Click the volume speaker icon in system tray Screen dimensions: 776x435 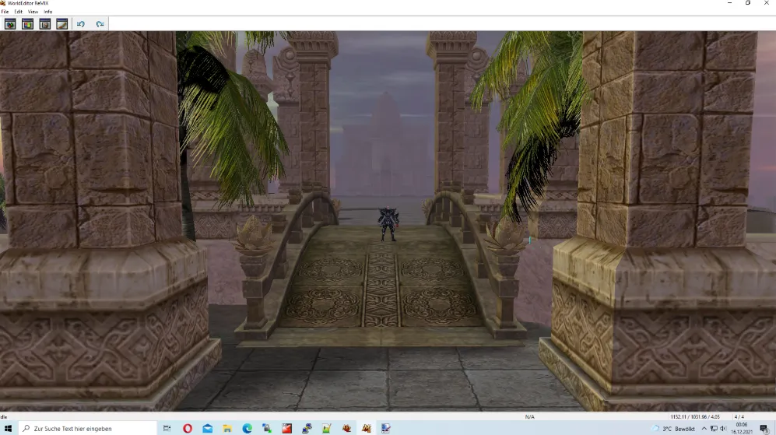coord(723,429)
